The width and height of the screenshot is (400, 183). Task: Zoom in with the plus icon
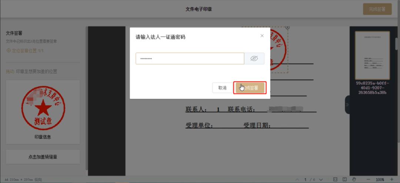392,180
